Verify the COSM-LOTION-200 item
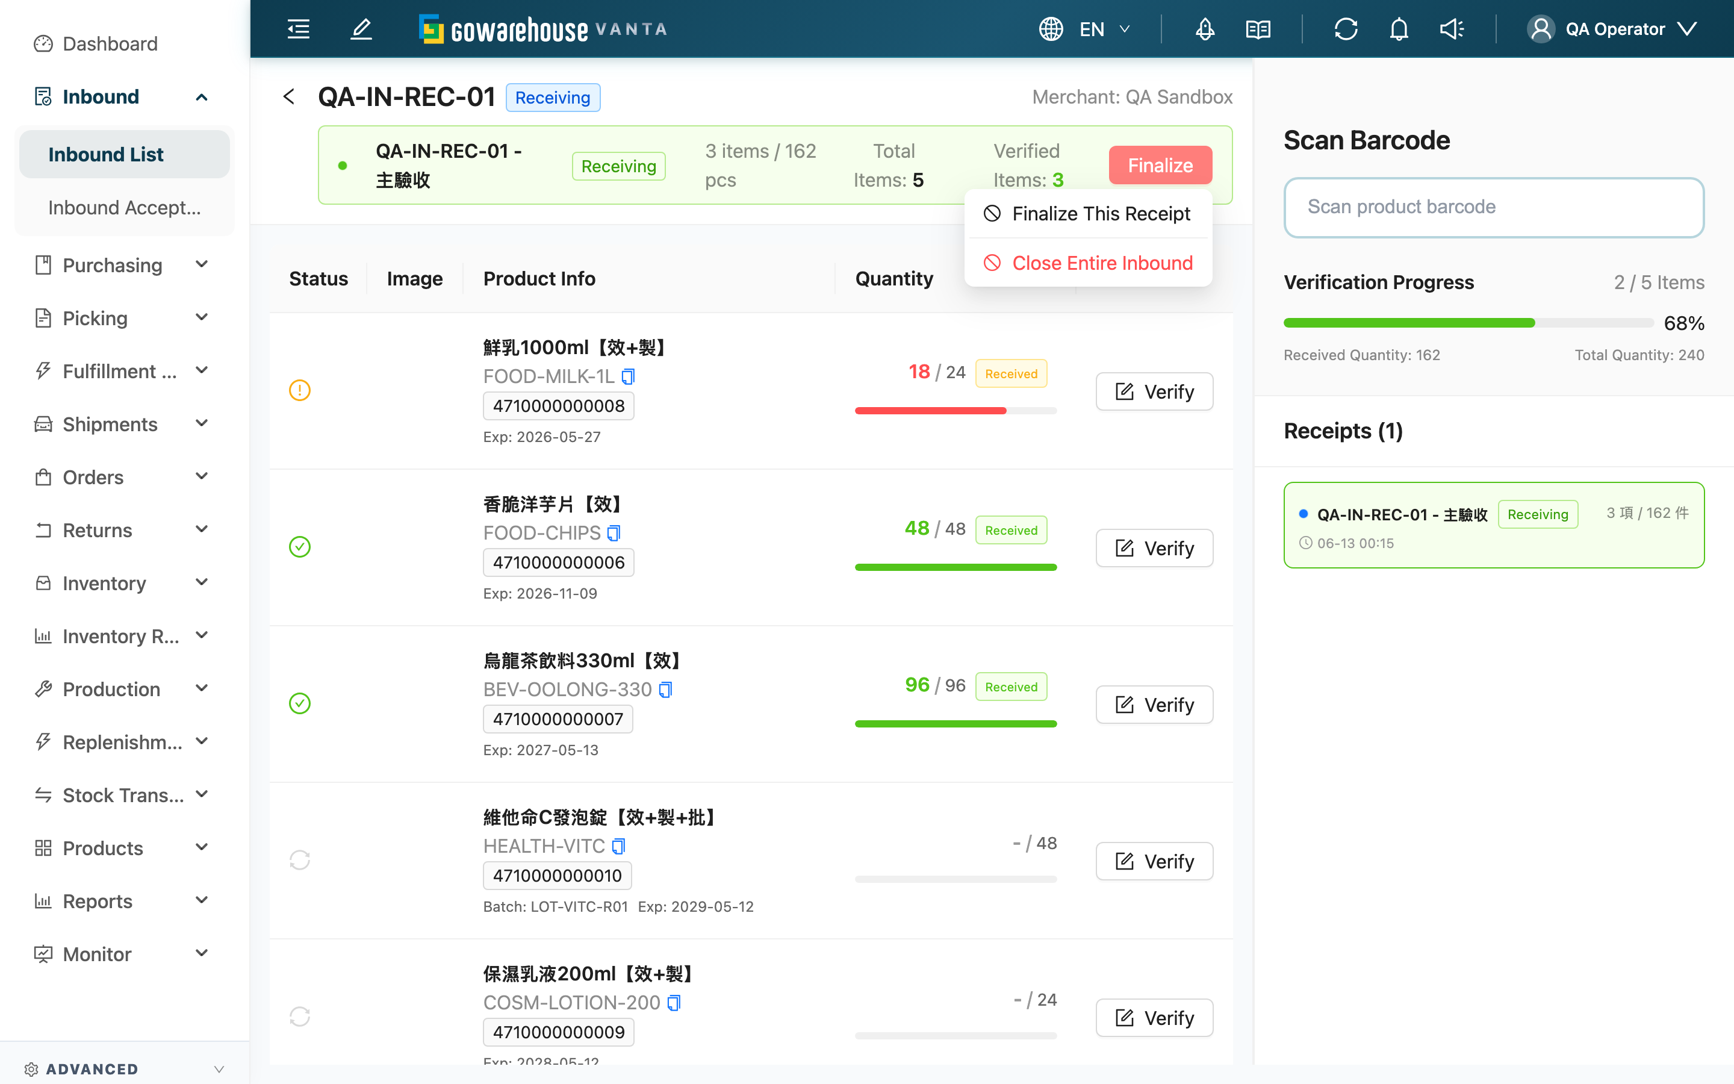Image resolution: width=1734 pixels, height=1084 pixels. click(x=1154, y=1018)
